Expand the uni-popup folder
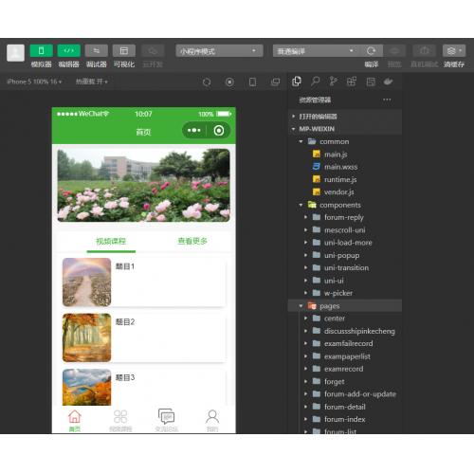474x474 pixels. coord(345,255)
